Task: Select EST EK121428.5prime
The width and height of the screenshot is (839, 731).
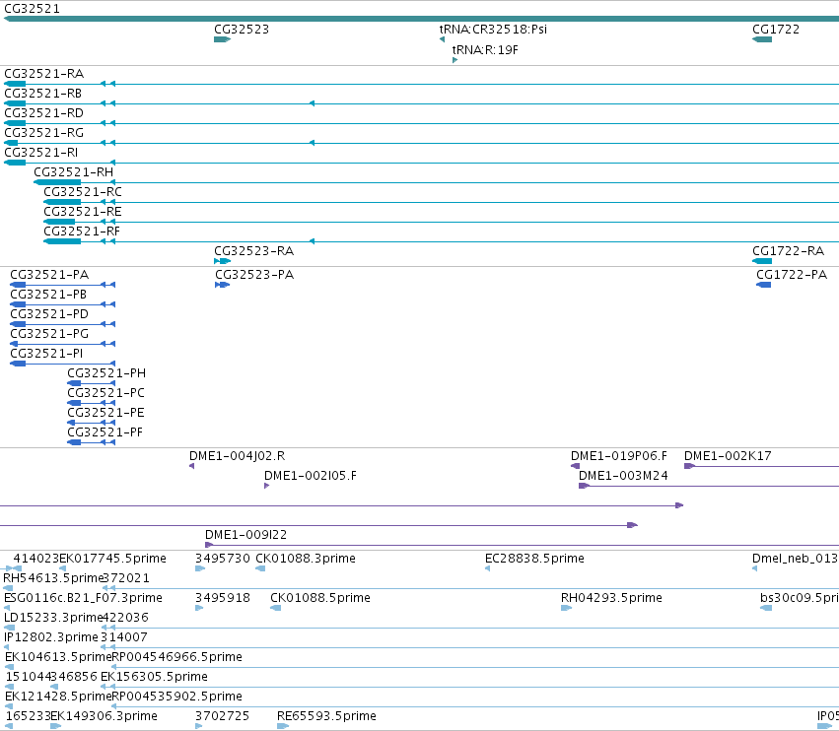Action: click(58, 697)
